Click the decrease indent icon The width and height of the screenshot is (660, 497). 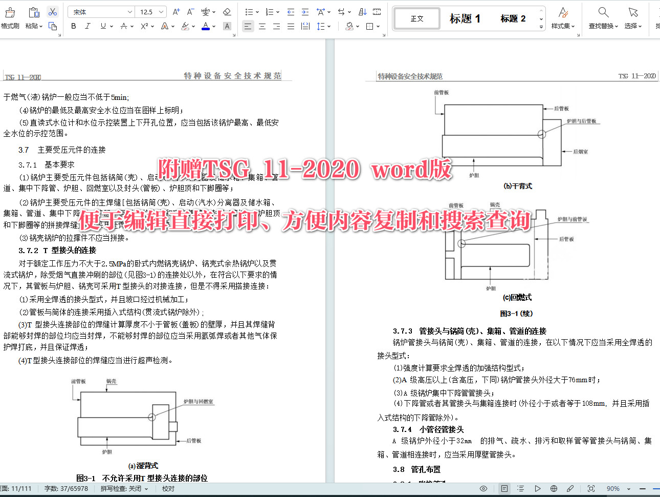click(x=291, y=12)
